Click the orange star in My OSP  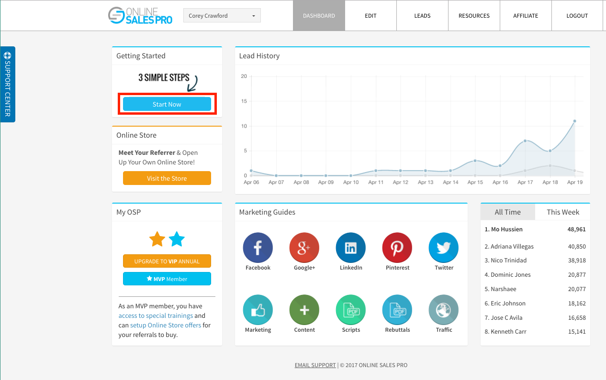coord(157,239)
